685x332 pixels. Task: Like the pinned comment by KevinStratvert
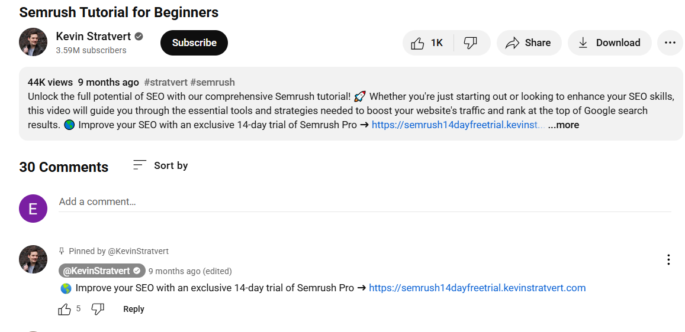(x=65, y=310)
